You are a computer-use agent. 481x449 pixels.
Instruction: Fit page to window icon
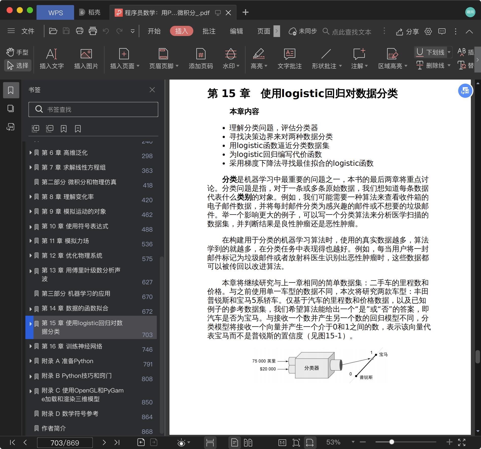click(x=296, y=443)
